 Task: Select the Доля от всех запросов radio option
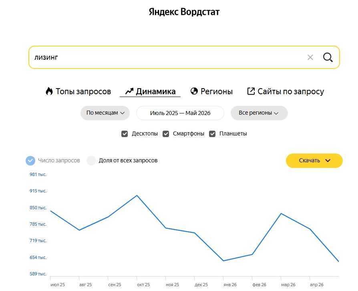91,160
